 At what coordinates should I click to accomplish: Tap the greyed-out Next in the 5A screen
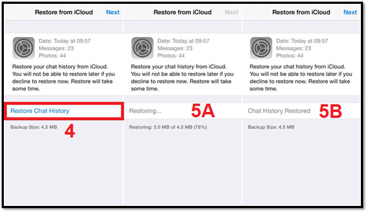(231, 12)
